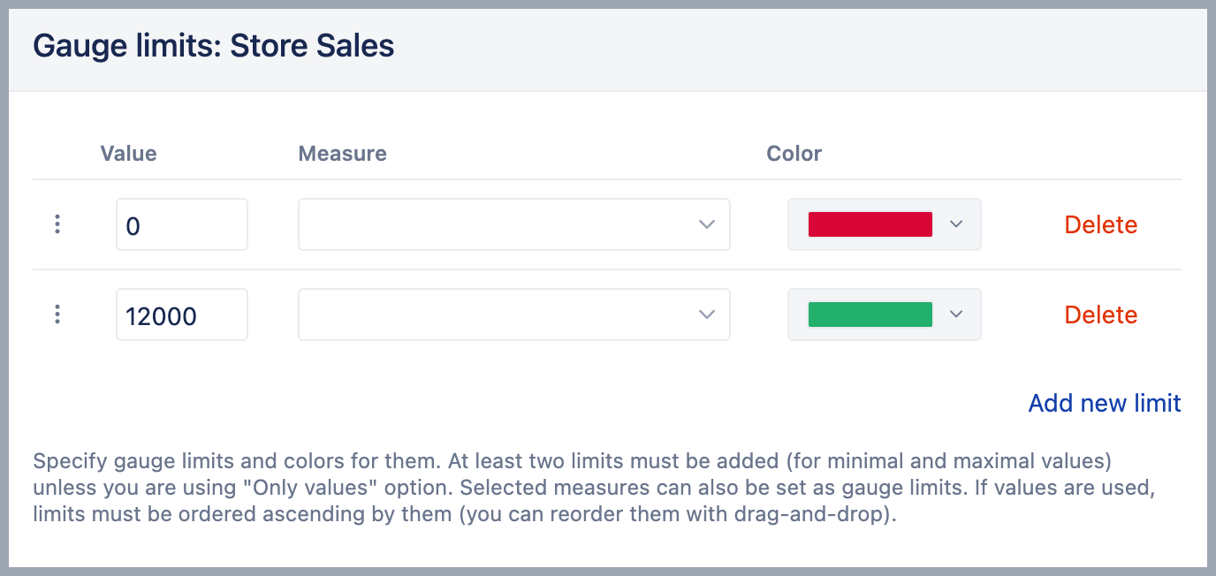Focus the Value field containing 0
The width and height of the screenshot is (1216, 576).
(181, 224)
